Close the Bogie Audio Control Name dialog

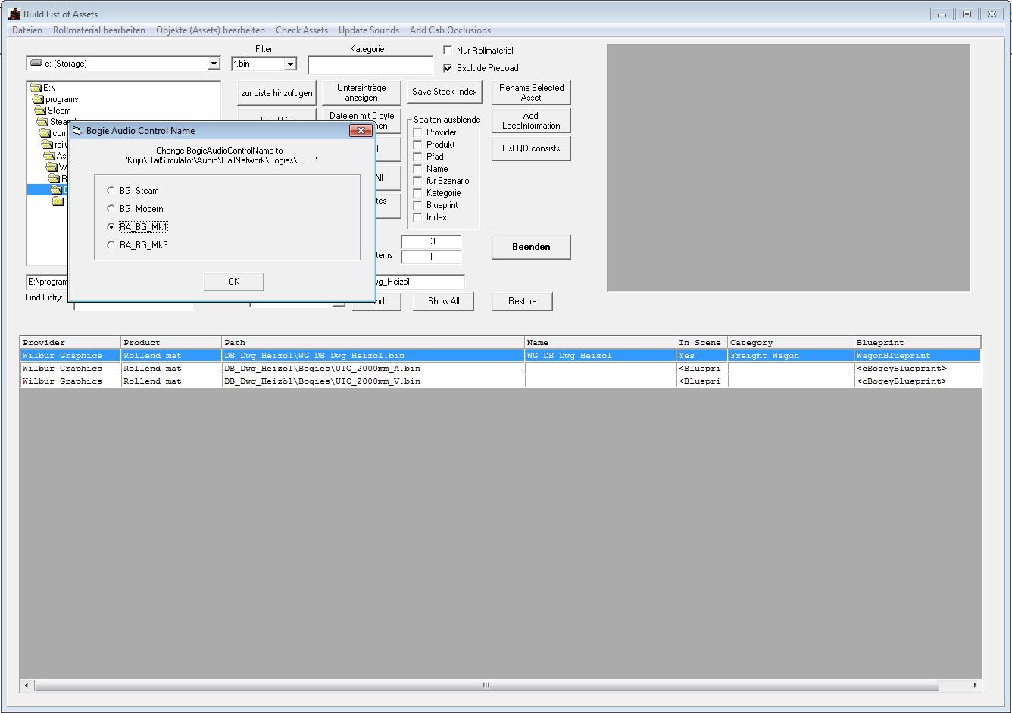coord(359,131)
